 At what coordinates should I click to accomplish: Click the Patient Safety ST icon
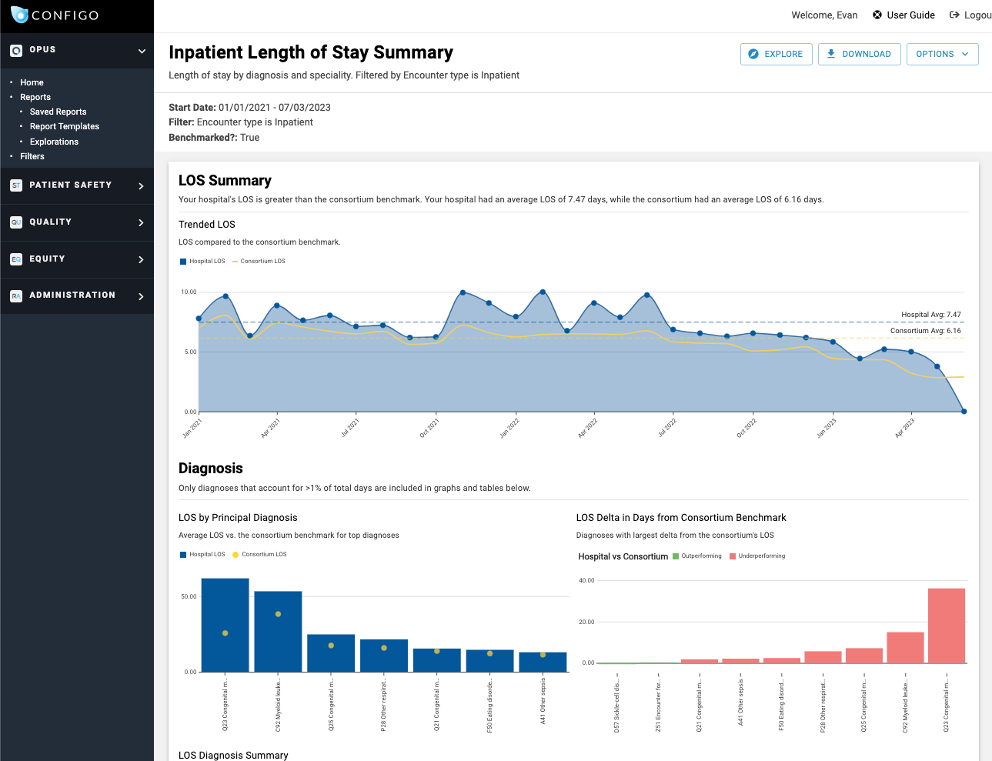coord(16,185)
